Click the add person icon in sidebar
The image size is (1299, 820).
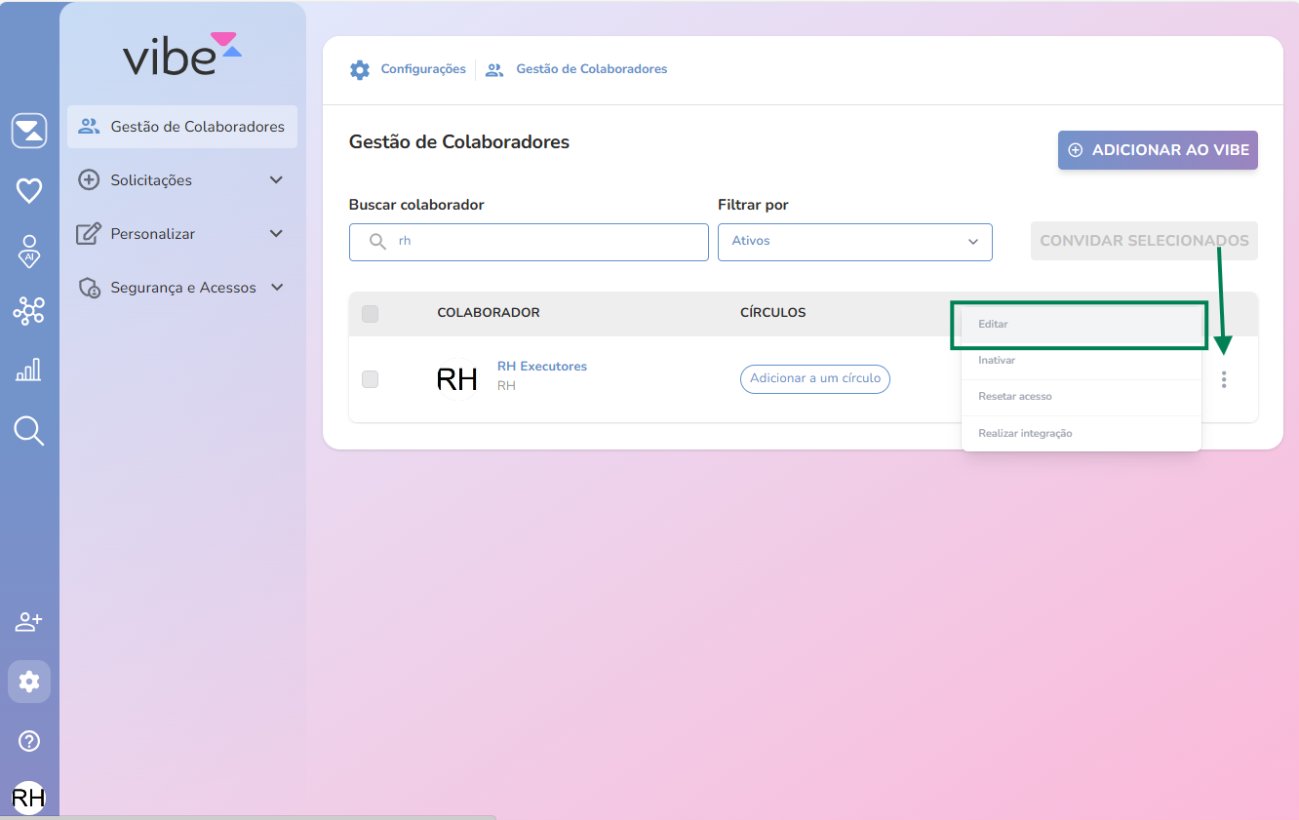29,622
